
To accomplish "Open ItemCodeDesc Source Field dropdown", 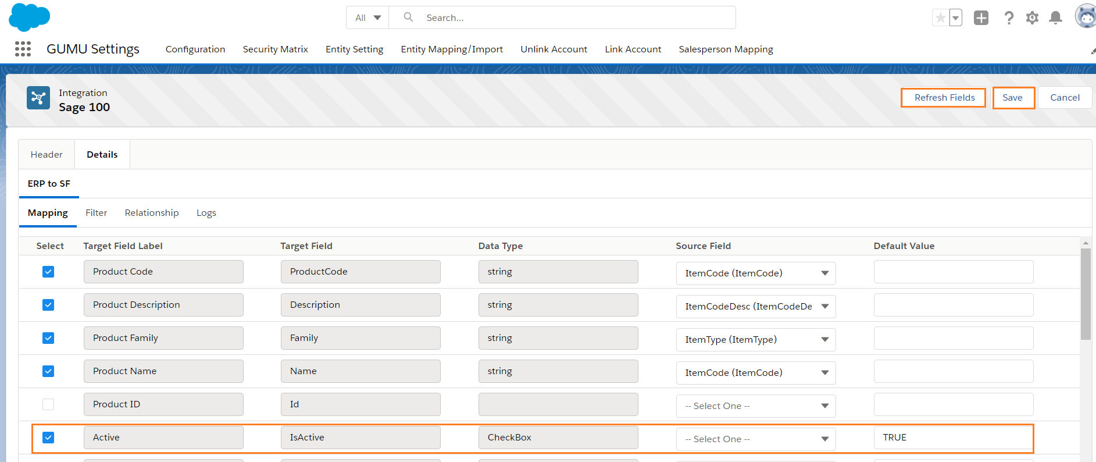I will [x=756, y=307].
